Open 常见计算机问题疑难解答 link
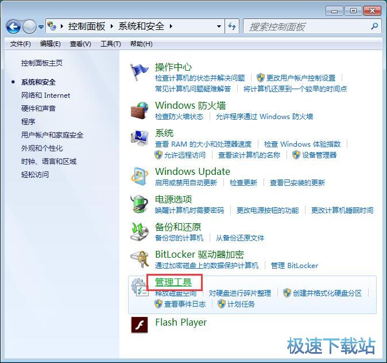Viewport: 387px width, 363px height. tap(193, 89)
